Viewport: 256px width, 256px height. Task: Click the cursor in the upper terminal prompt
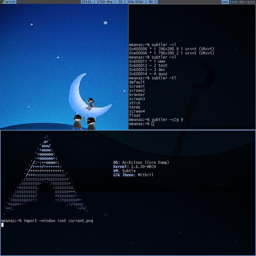(x=153, y=124)
